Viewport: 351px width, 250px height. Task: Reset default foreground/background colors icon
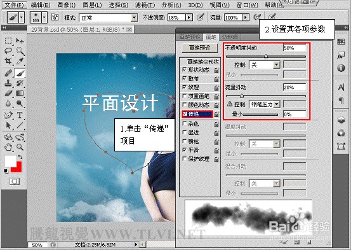pyautogui.click(x=6, y=171)
